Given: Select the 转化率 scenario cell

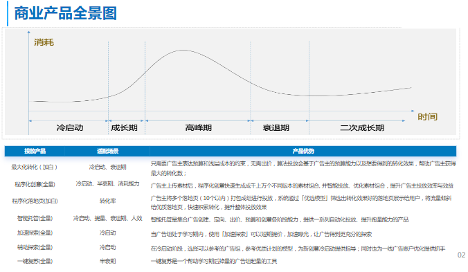Looking at the screenshot, I should (x=107, y=201).
